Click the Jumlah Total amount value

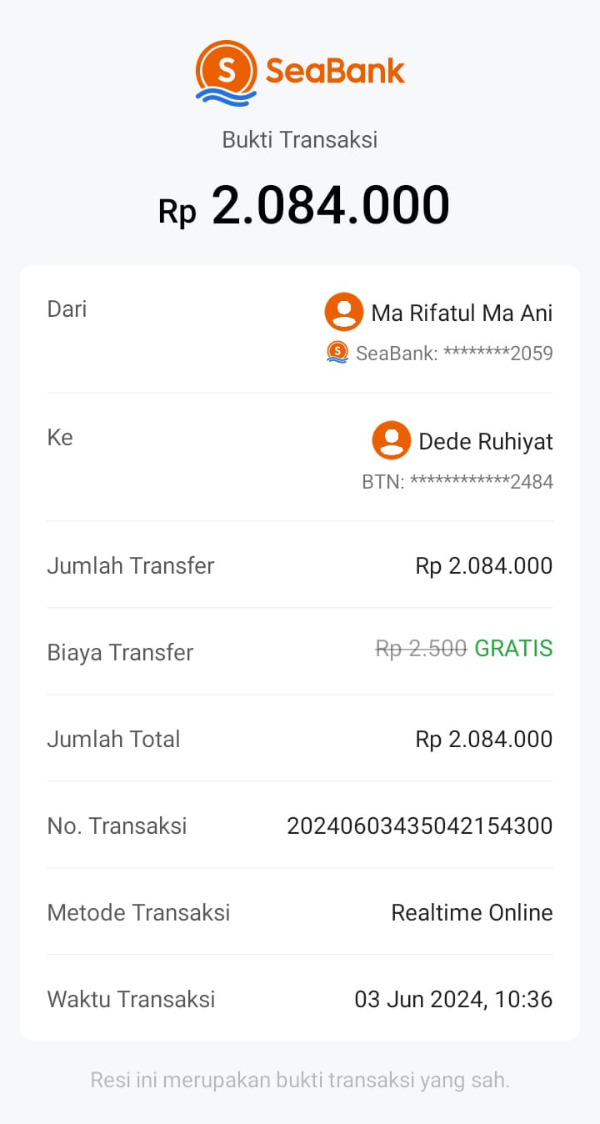tap(483, 740)
